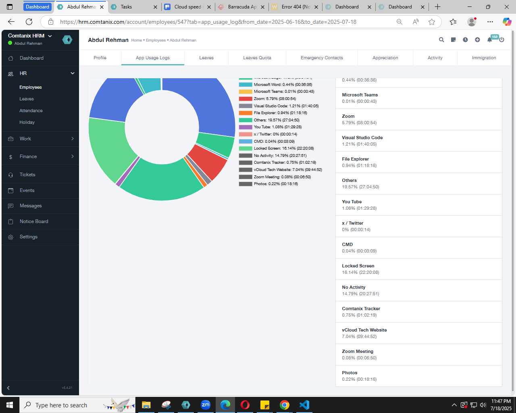The image size is (516, 413).
Task: Open File Explorer in taskbar
Action: [x=146, y=405]
